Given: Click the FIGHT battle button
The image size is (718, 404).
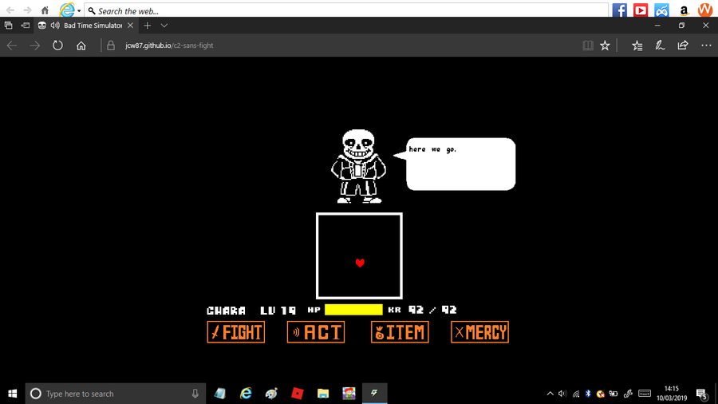Looking at the screenshot, I should pos(236,332).
